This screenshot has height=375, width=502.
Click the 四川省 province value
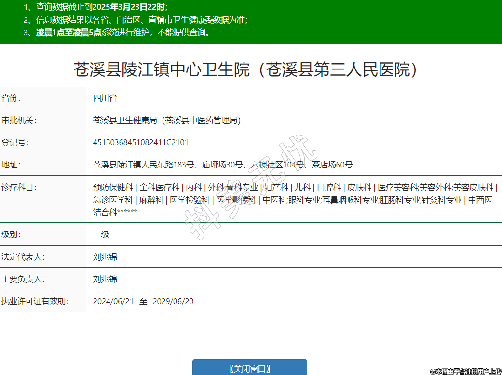(105, 98)
